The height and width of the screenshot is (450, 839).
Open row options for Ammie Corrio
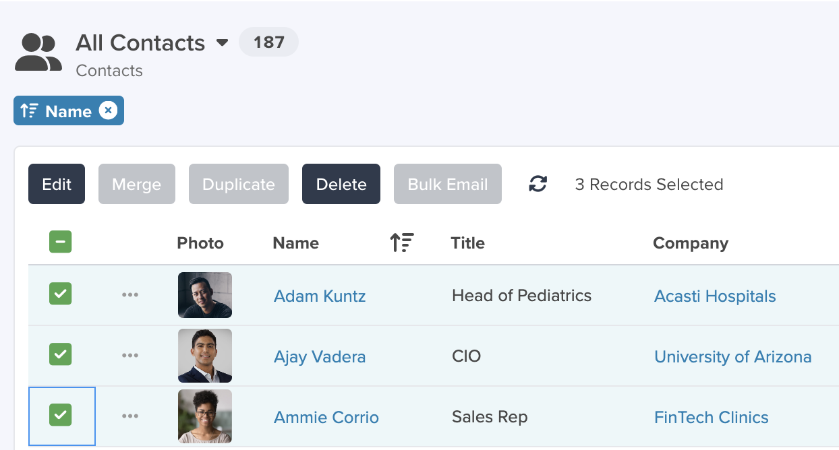(x=130, y=416)
